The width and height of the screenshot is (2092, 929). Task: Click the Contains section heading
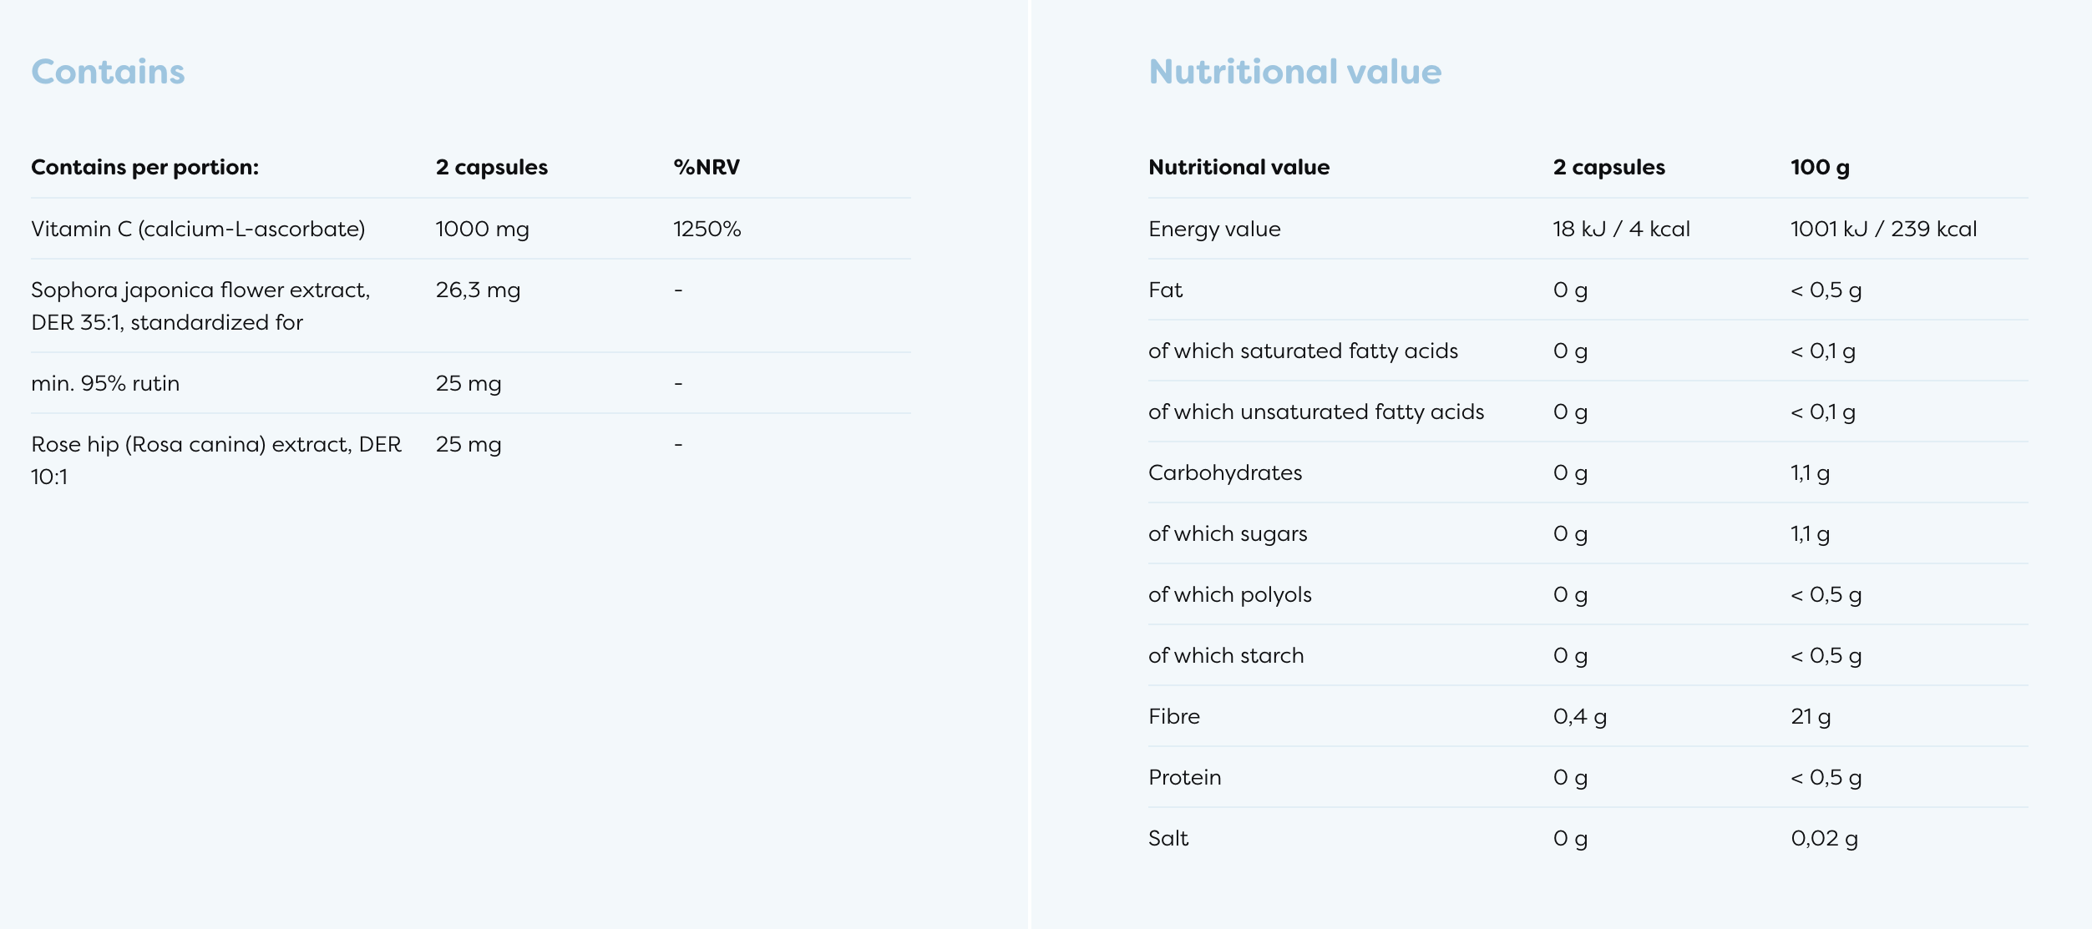tap(108, 72)
